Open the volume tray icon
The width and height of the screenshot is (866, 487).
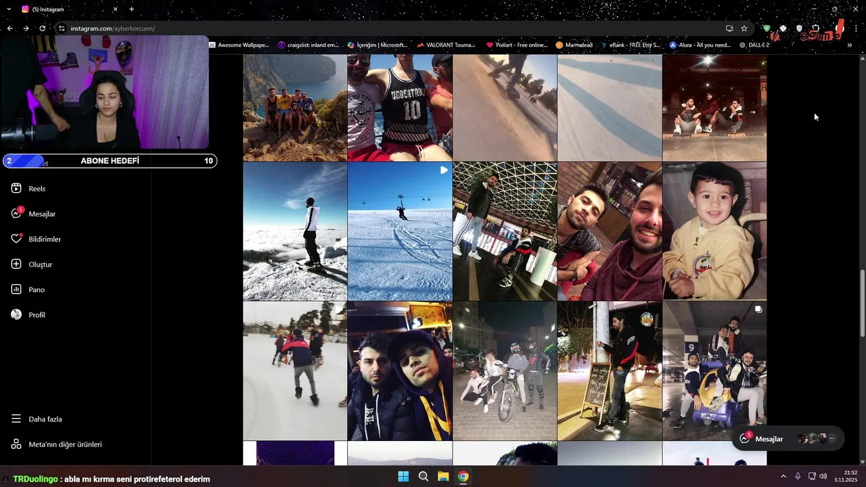(823, 476)
